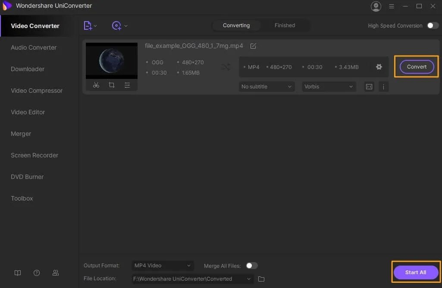
Task: Click the shuffle convert arrows icon
Action: click(x=226, y=67)
